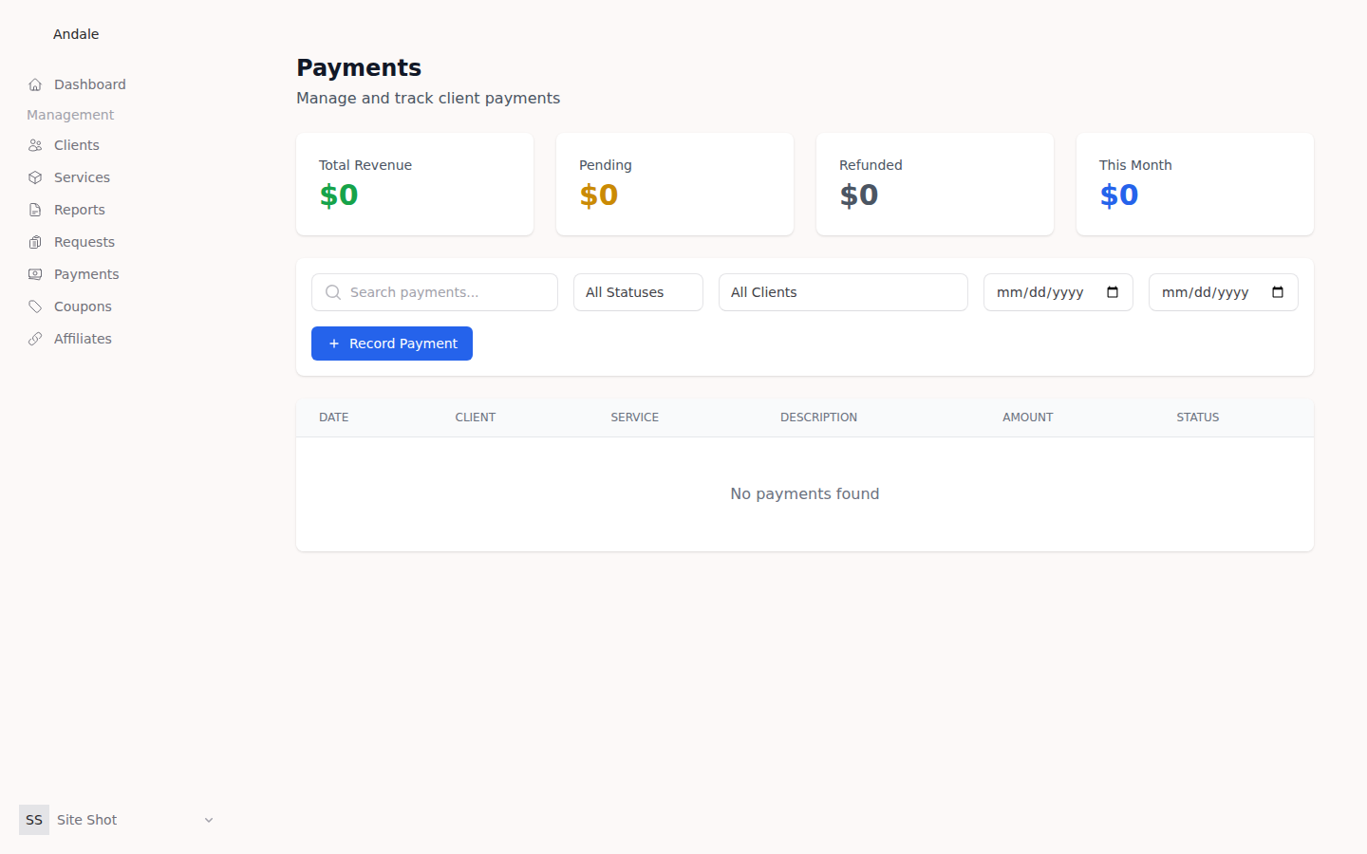Image resolution: width=1367 pixels, height=854 pixels.
Task: Click the Reports document icon
Action: coord(35,210)
